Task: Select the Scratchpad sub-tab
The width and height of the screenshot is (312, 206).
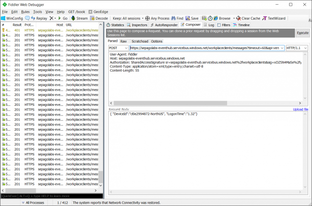Action: [x=140, y=41]
